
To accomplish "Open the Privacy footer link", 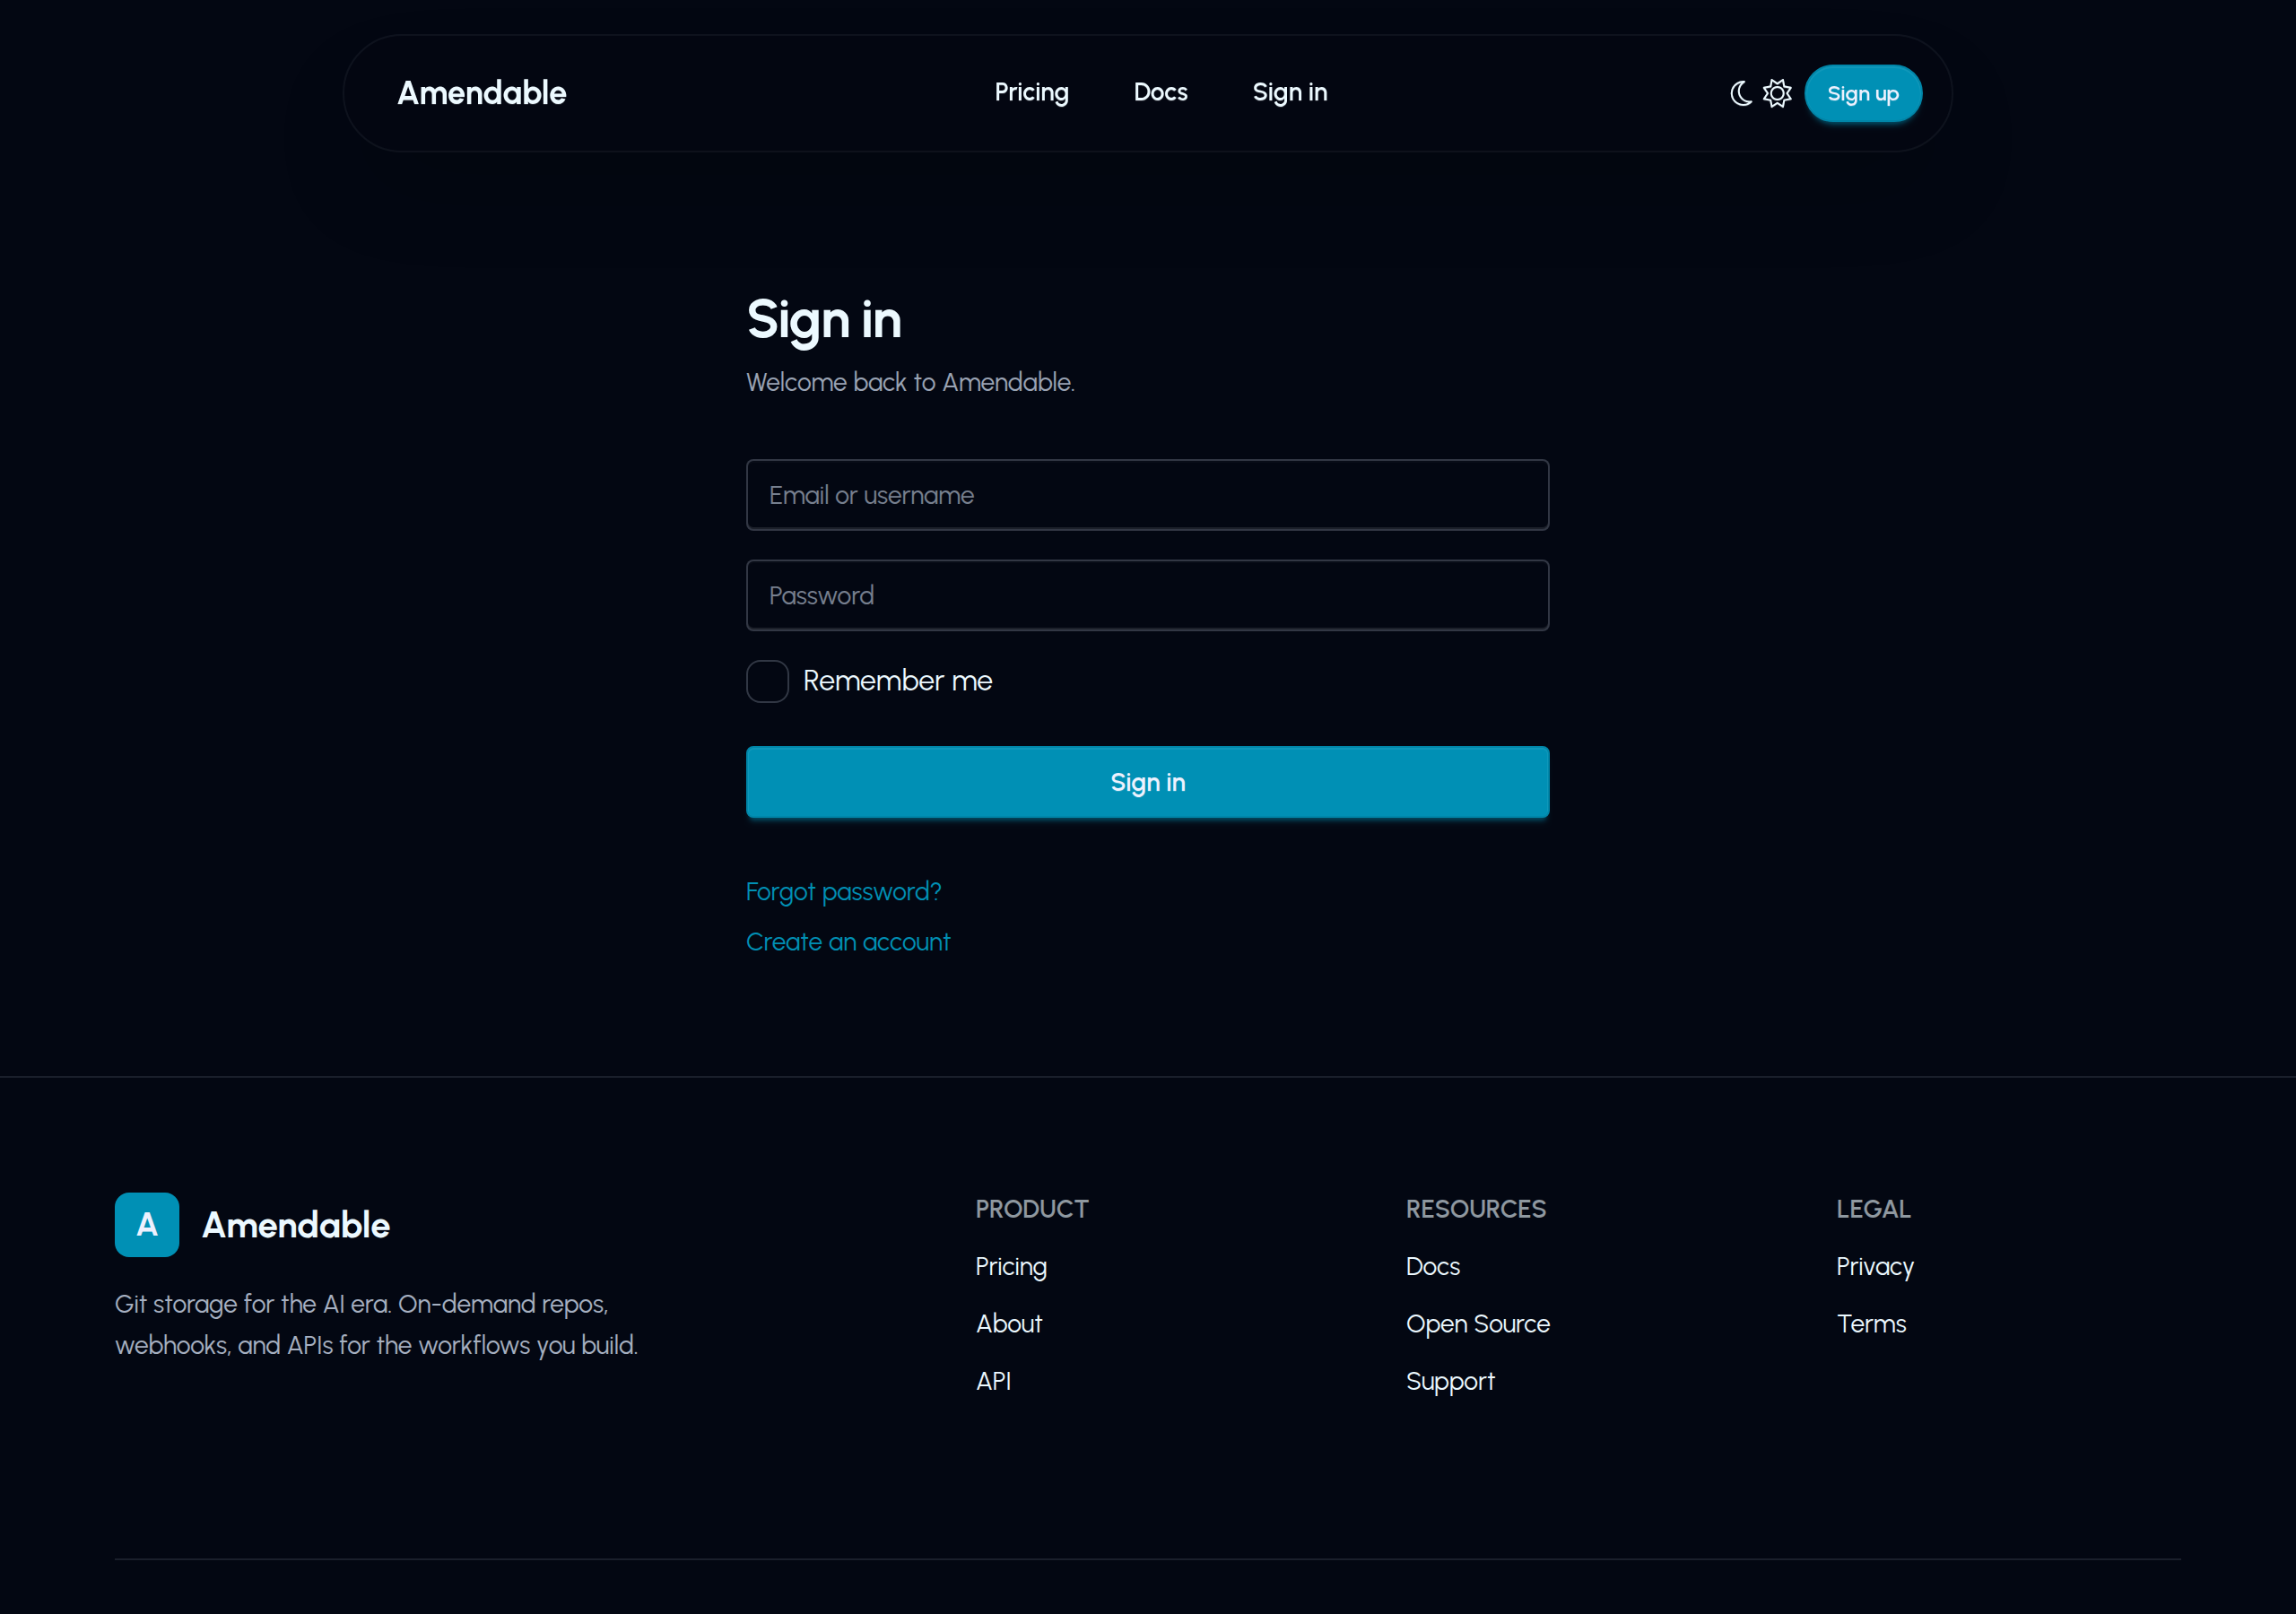I will point(1874,1266).
